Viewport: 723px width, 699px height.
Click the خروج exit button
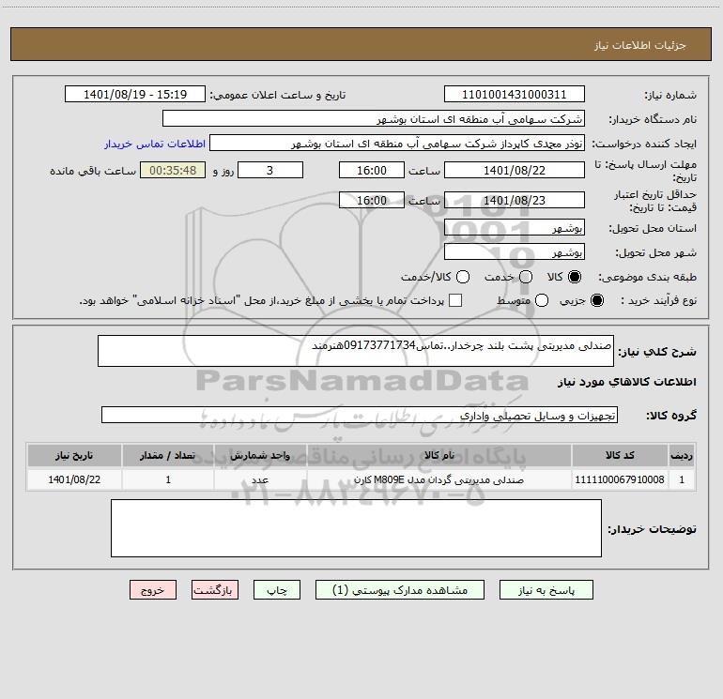pos(153,590)
